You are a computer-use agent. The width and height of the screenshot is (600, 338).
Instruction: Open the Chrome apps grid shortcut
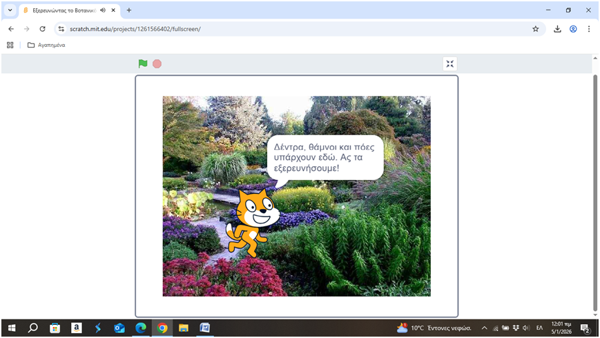(10, 45)
